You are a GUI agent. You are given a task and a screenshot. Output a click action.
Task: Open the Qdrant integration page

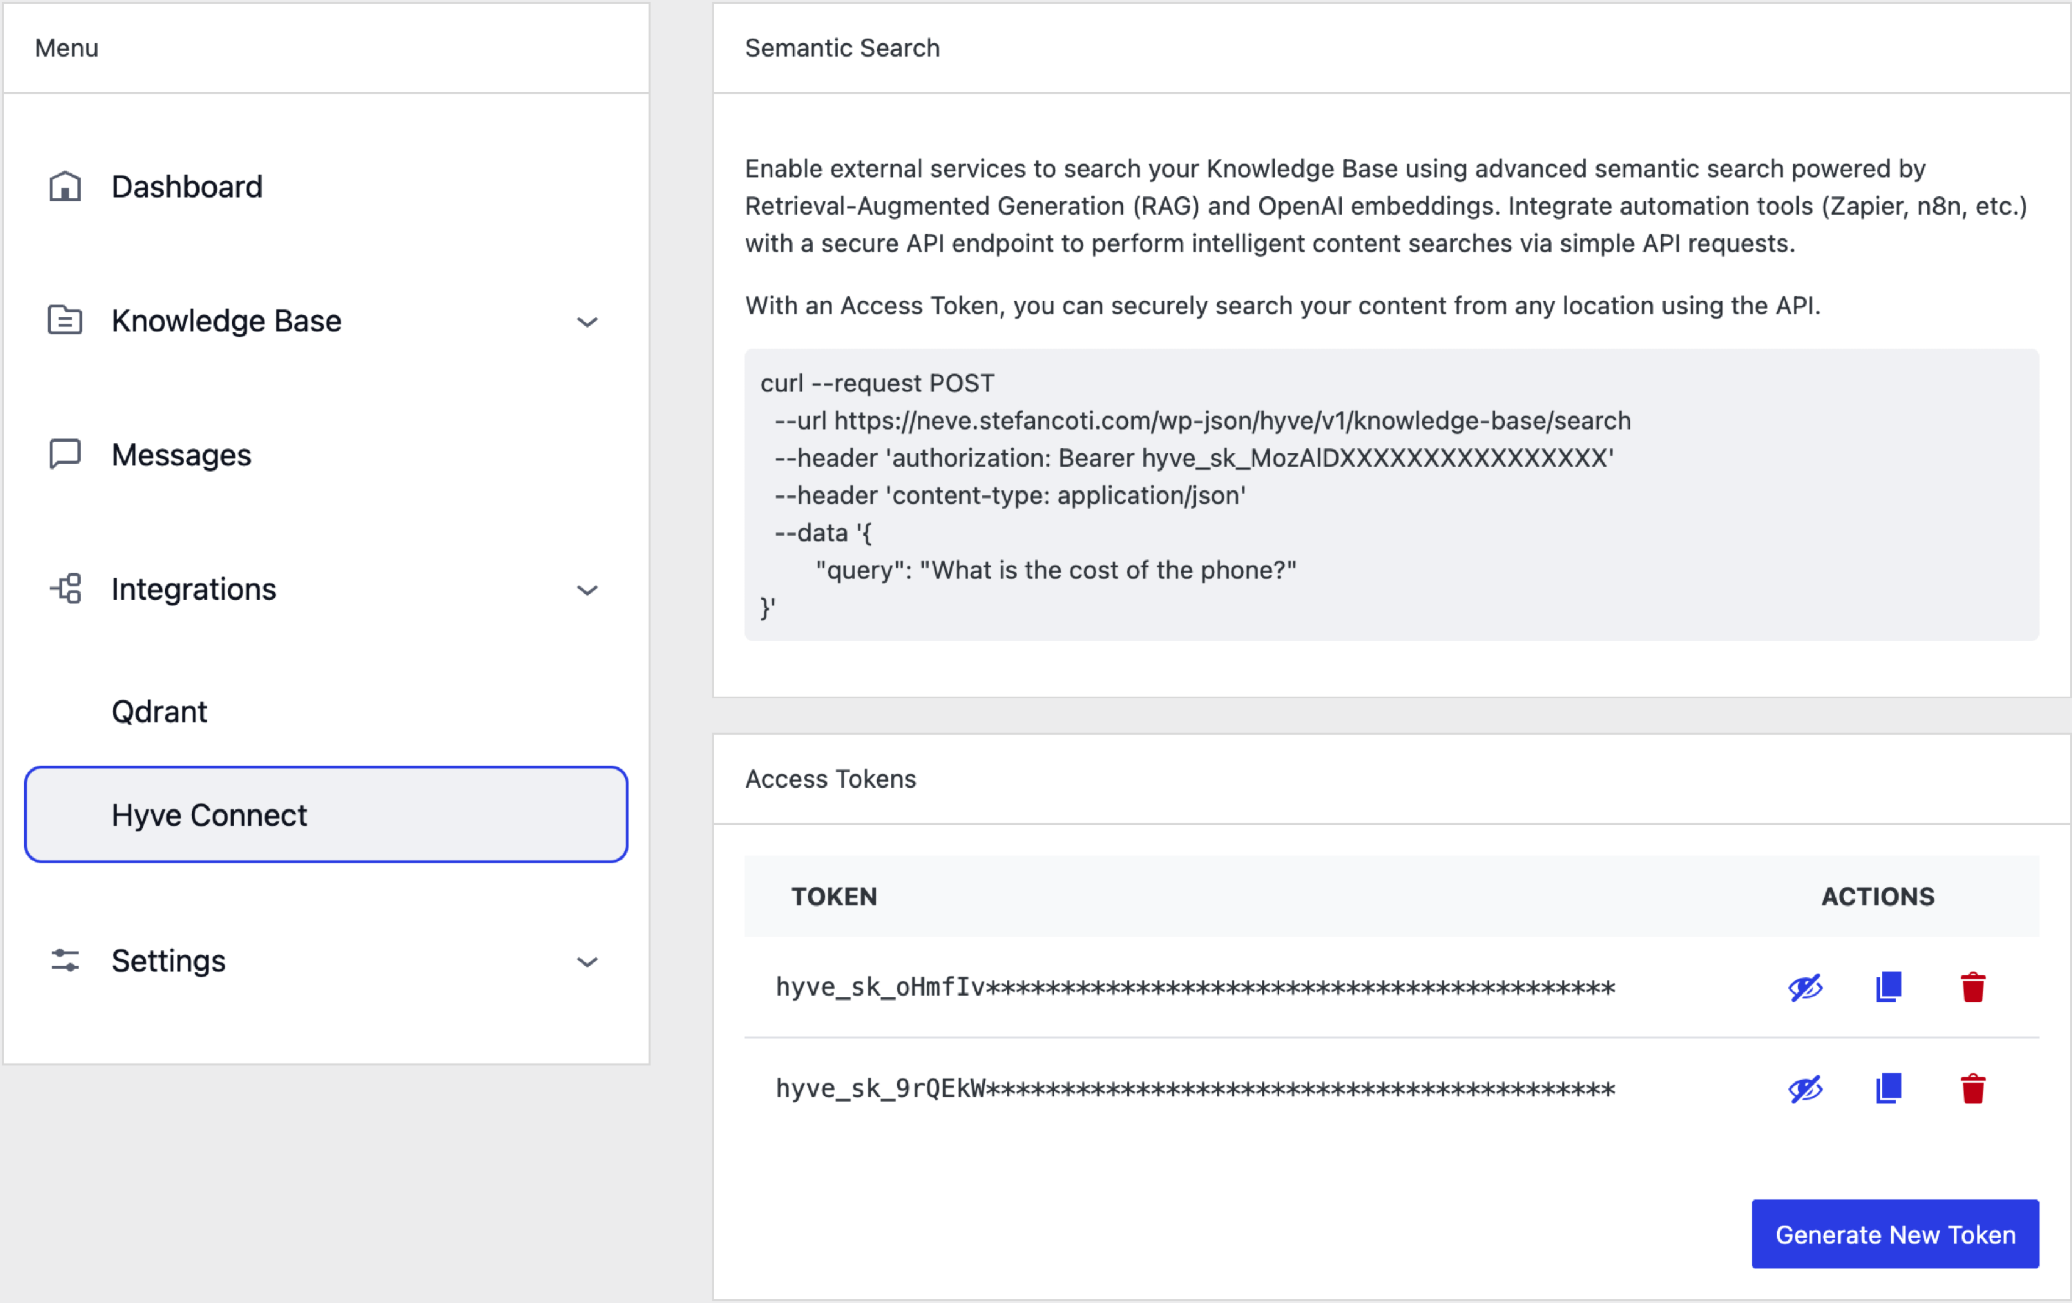pyautogui.click(x=160, y=711)
